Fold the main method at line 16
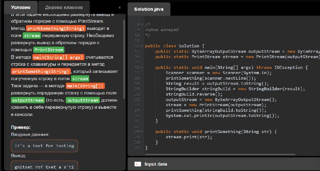Image resolution: width=320 pixels, height=171 pixels. point(142,67)
